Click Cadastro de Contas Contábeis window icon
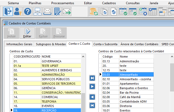 6,23
